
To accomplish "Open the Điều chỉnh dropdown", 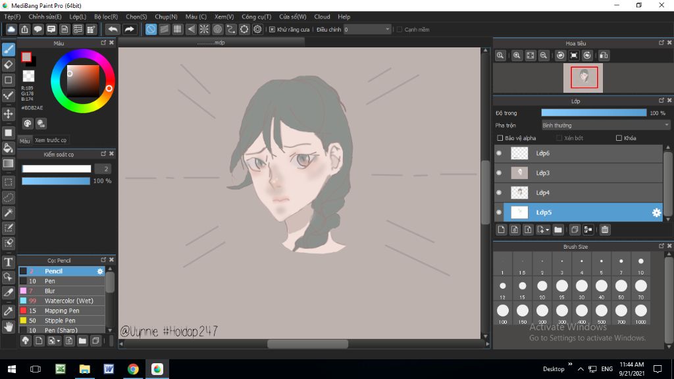I will click(x=367, y=30).
